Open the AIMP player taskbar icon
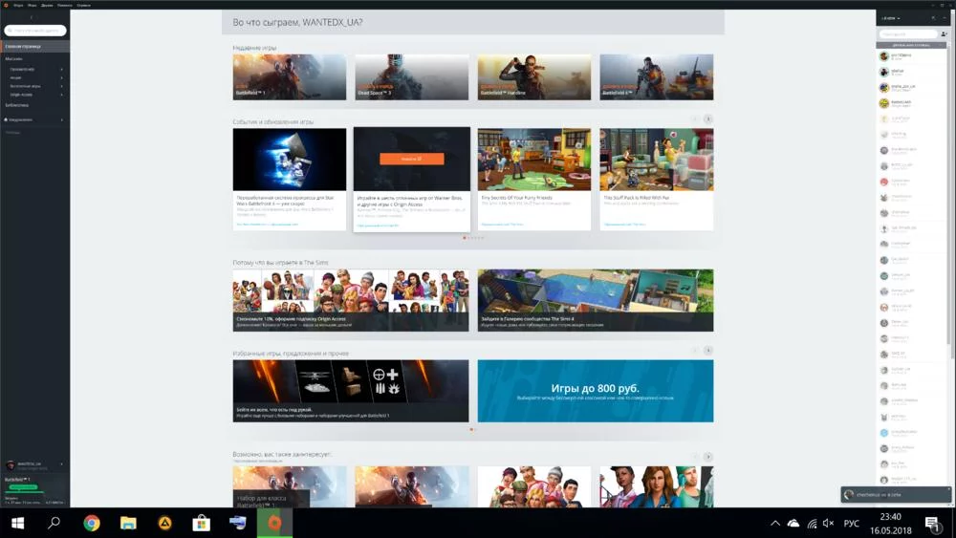The image size is (956, 538). (164, 523)
